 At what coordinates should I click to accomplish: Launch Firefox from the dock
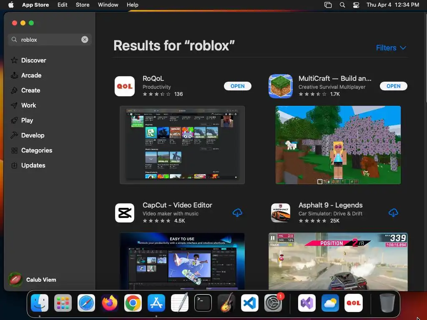(x=110, y=303)
